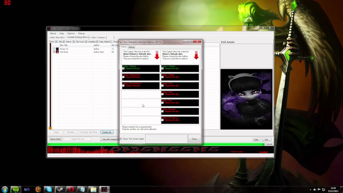Click the Frozen UI skin thumbnail icon

point(57,49)
